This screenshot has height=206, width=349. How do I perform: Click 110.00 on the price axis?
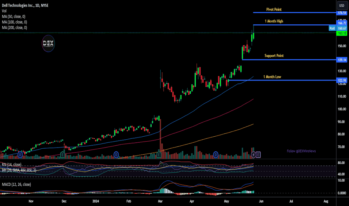(342, 96)
